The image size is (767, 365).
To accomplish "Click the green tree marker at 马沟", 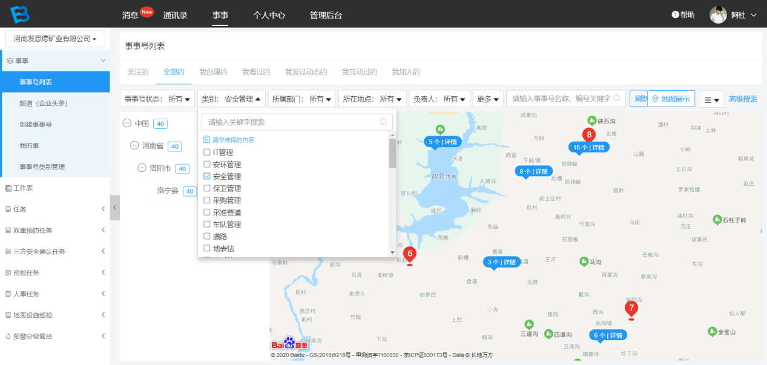I will coord(584,261).
